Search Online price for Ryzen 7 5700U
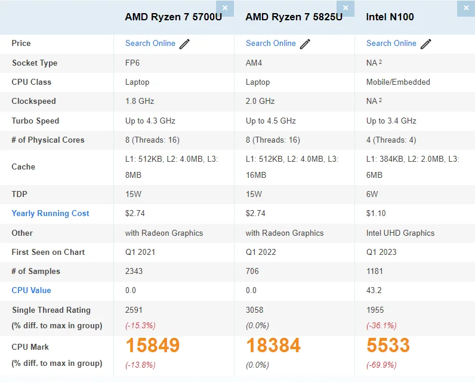Screen dimensions: 475x382 tap(150, 43)
